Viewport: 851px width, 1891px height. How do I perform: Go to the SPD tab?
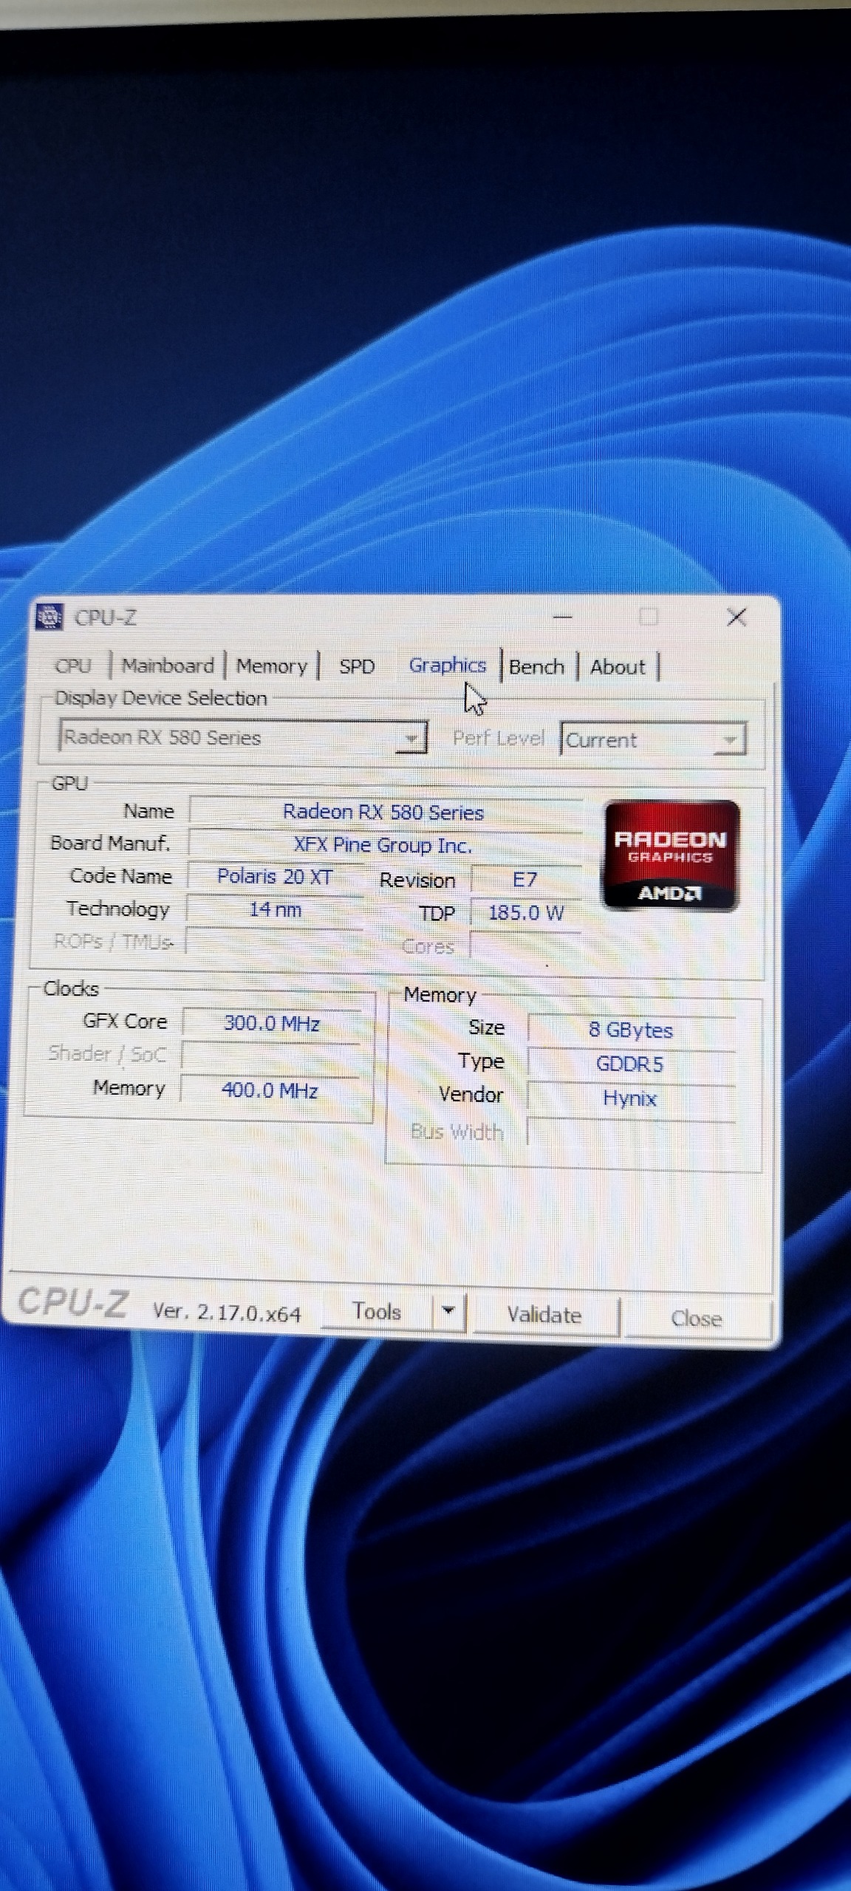(x=357, y=666)
